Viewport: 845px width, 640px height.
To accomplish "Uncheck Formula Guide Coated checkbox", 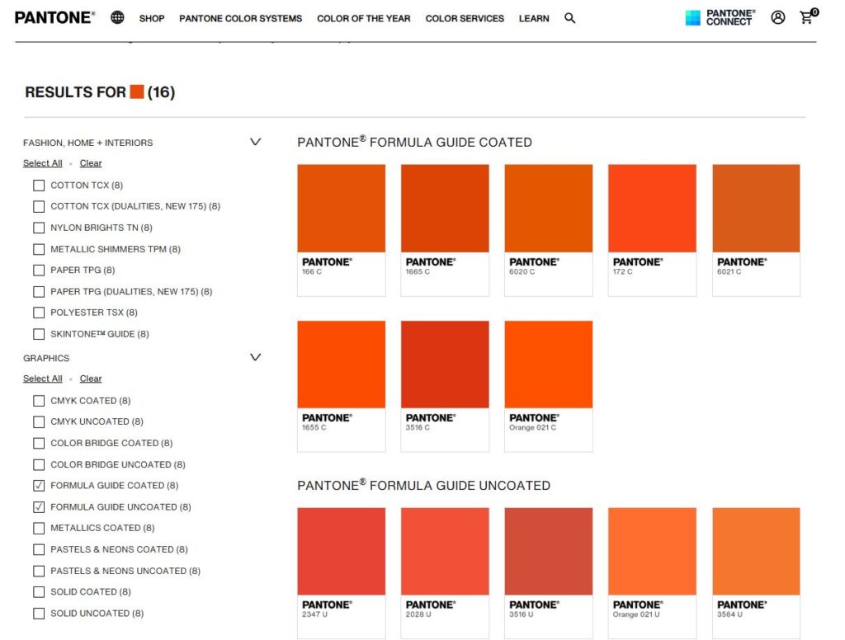I will [39, 486].
